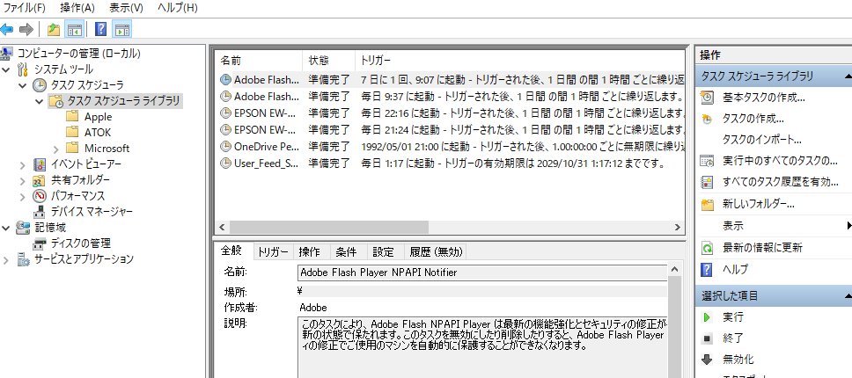Toggle the console tree pane icon
This screenshot has height=378, width=852.
tap(75, 29)
